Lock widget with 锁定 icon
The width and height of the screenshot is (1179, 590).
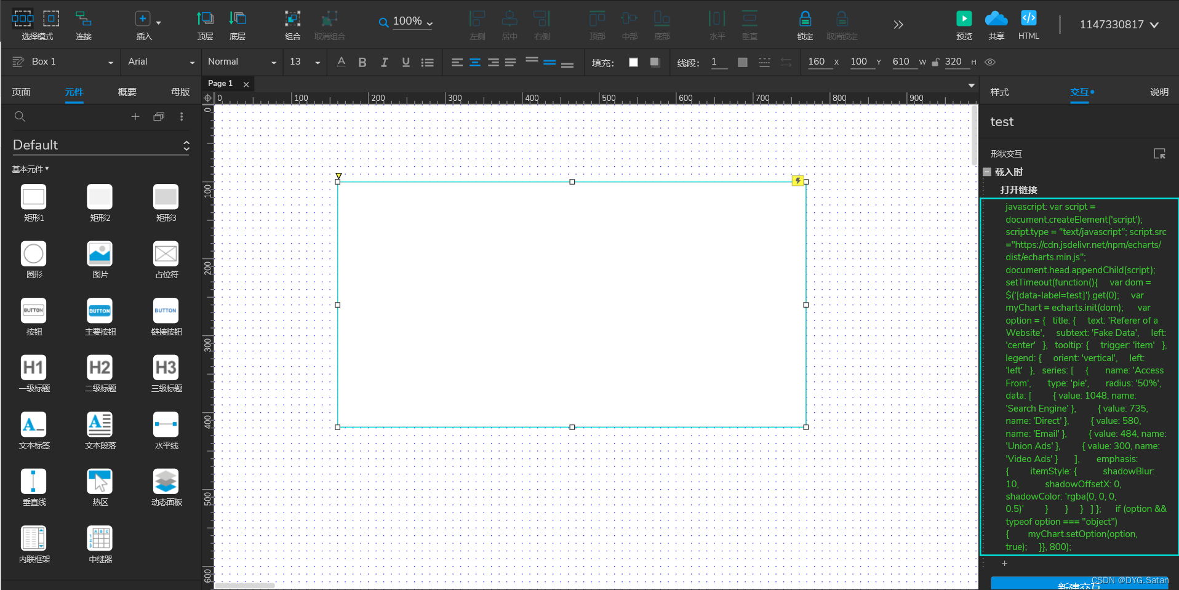point(805,19)
